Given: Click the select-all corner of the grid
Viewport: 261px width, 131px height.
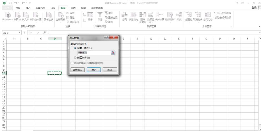Looking at the screenshot, I should pyautogui.click(x=4, y=39).
